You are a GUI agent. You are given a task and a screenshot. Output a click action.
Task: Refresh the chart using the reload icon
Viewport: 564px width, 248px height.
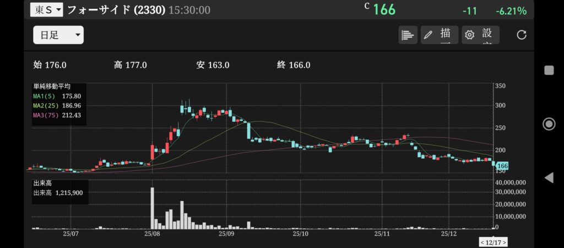pyautogui.click(x=522, y=35)
